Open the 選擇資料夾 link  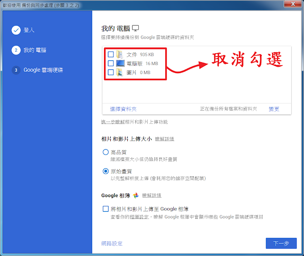(x=123, y=109)
